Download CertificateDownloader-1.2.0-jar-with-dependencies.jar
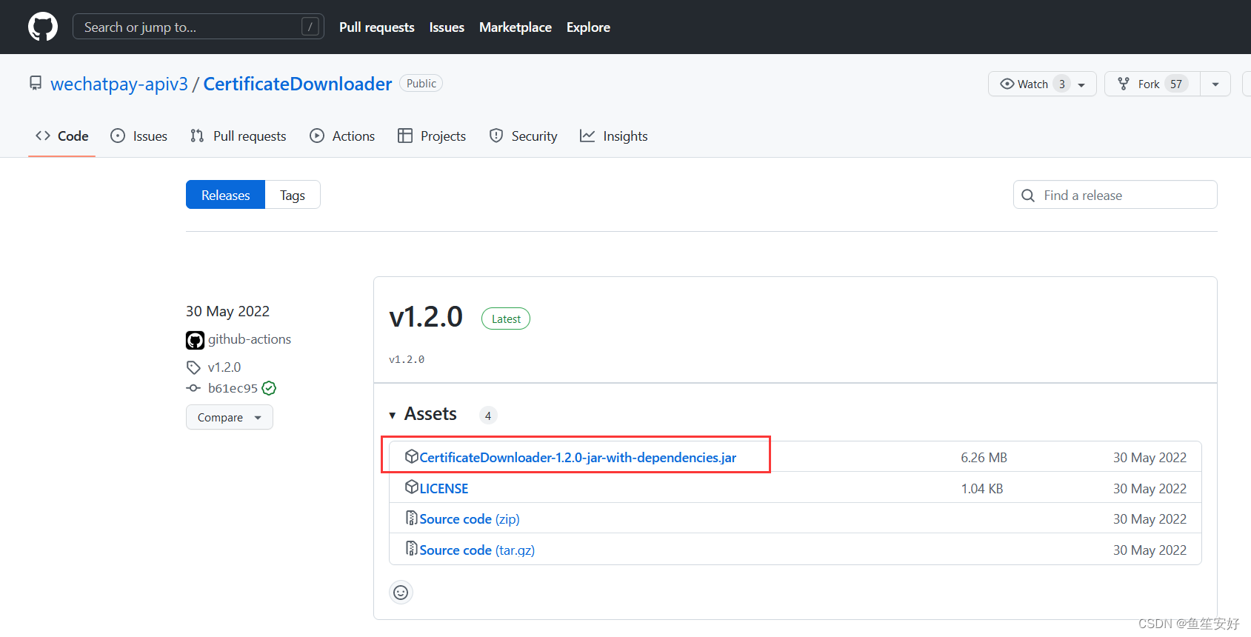Image resolution: width=1251 pixels, height=637 pixels. [x=578, y=457]
